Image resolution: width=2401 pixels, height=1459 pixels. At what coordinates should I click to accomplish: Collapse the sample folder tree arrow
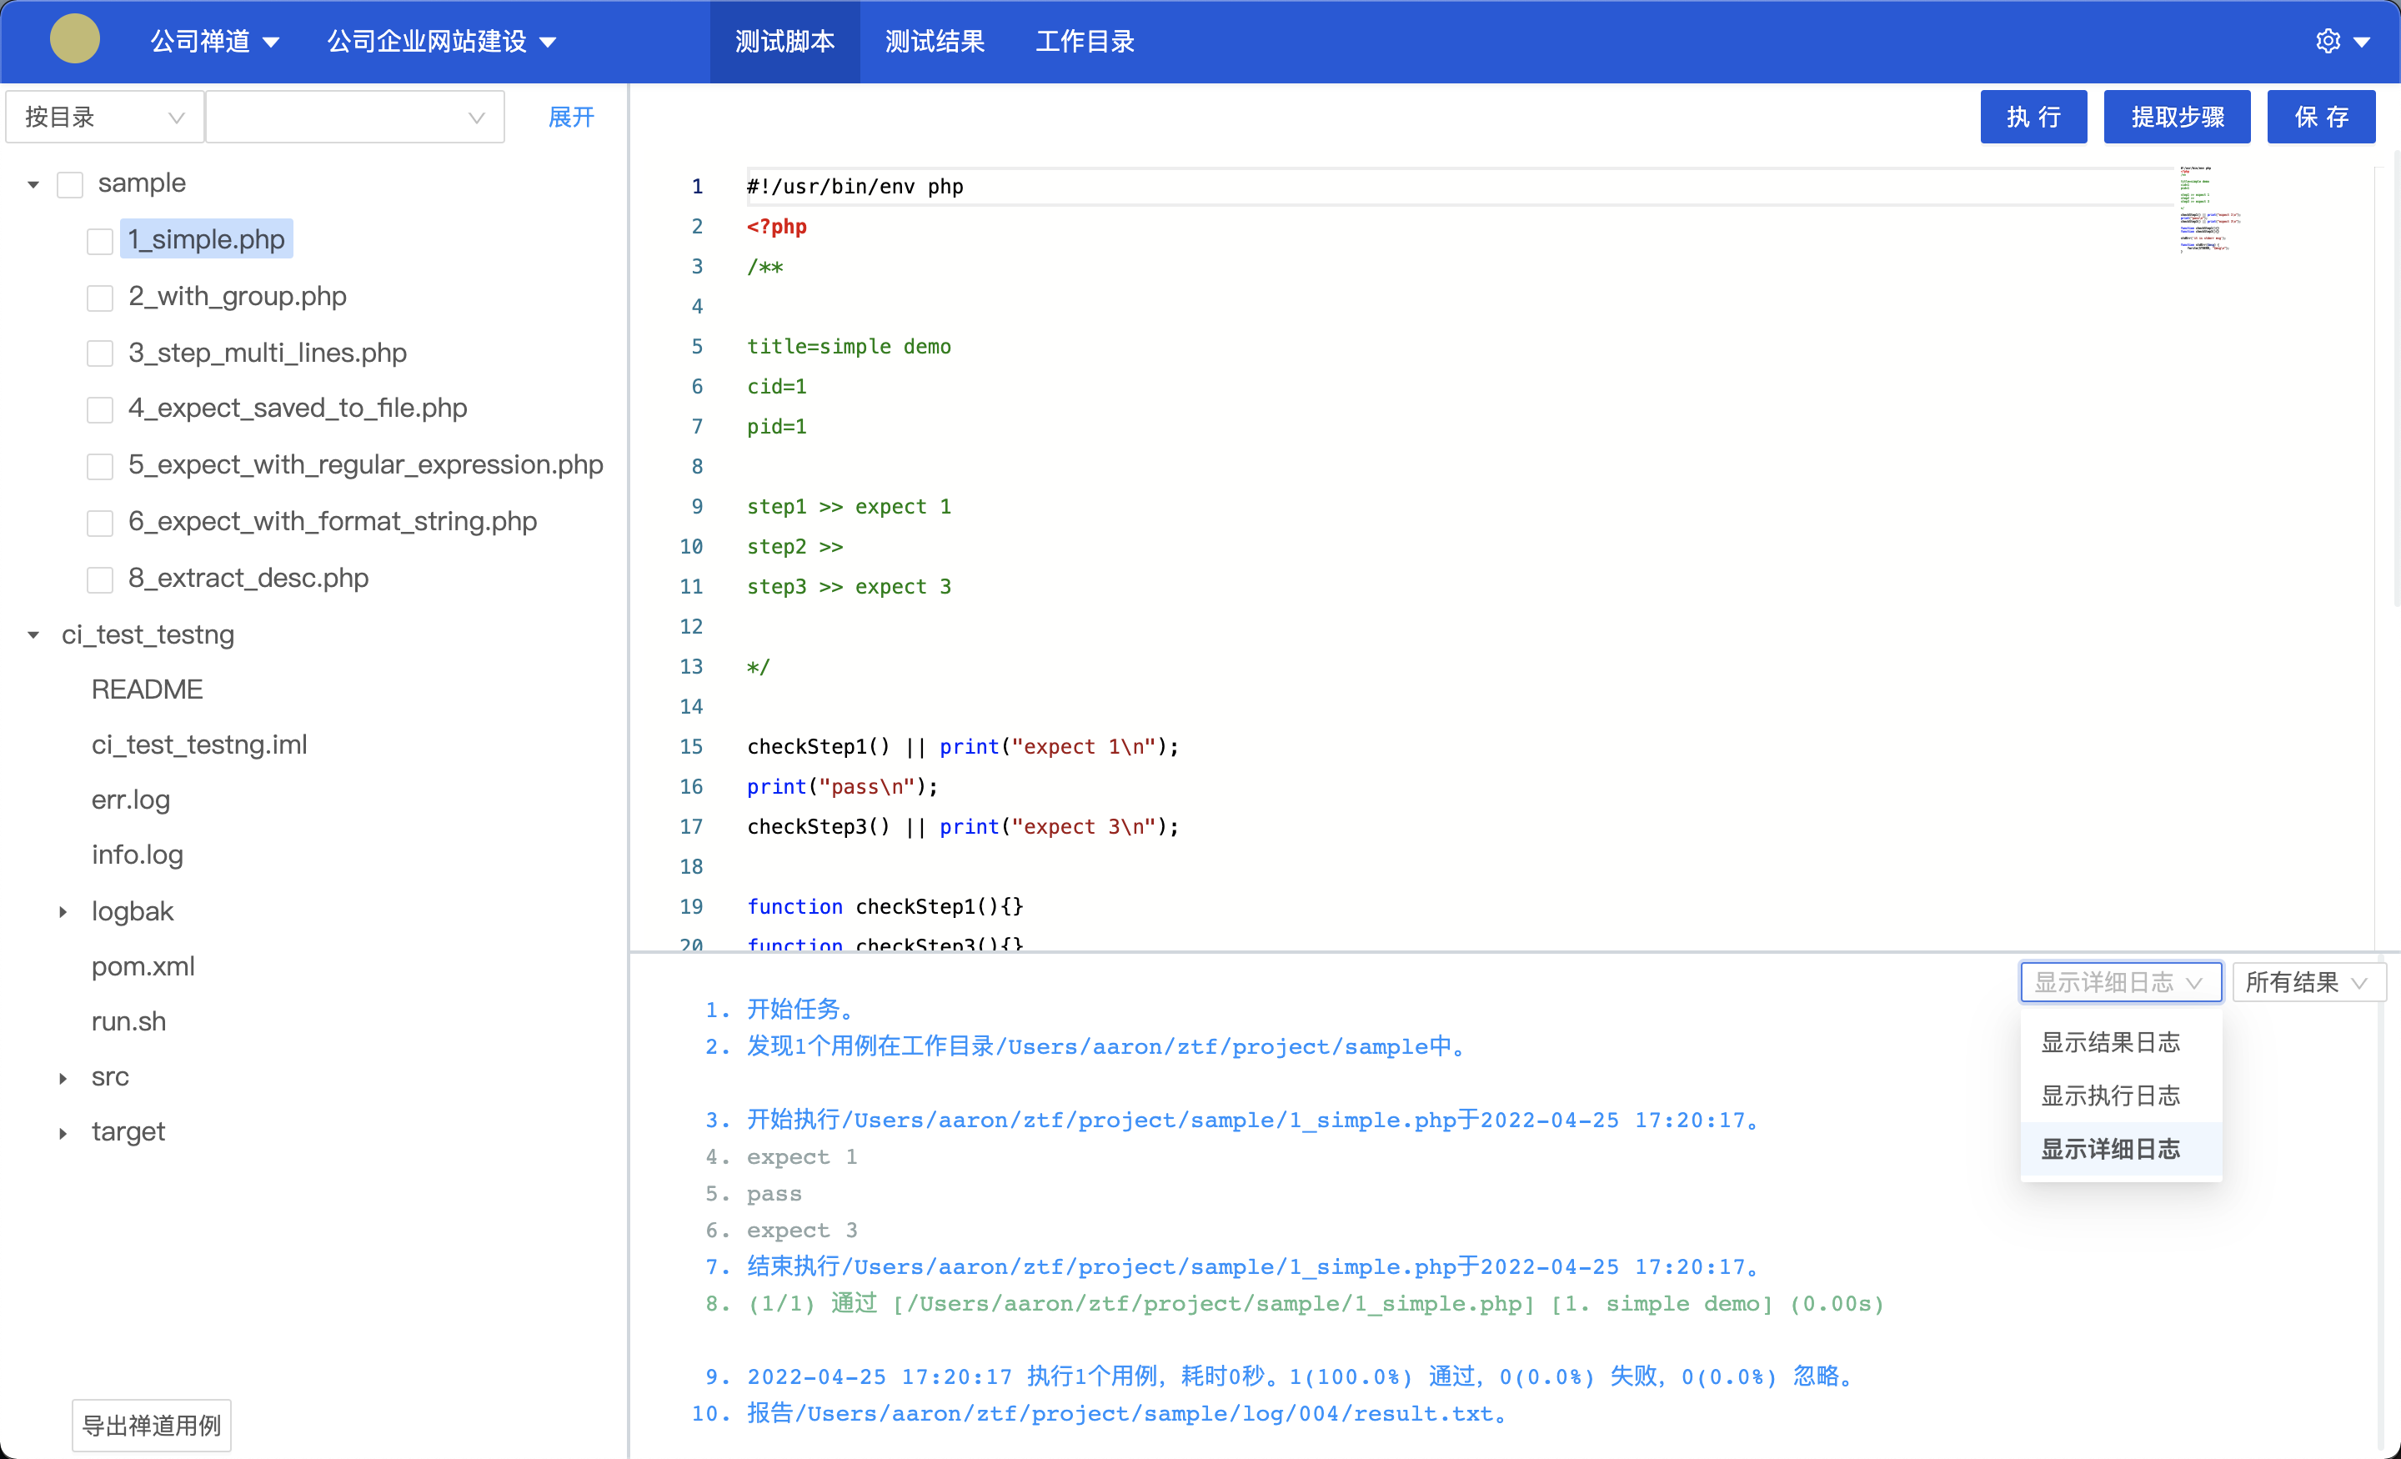[33, 184]
